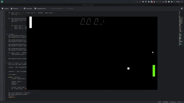Click the dimmed Повторить (Redo) button
This screenshot has height=103, width=184.
click(x=69, y=9)
